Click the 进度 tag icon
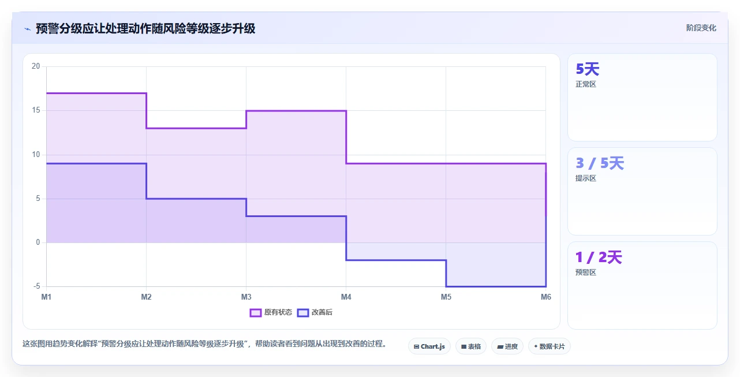Screen dimensions: 740x377 click(x=500, y=347)
